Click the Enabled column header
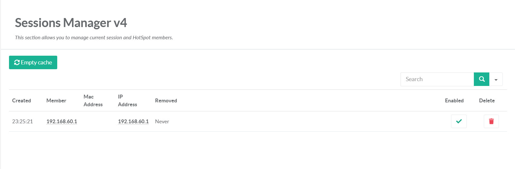Viewport: 515px width, 169px height. 454,100
